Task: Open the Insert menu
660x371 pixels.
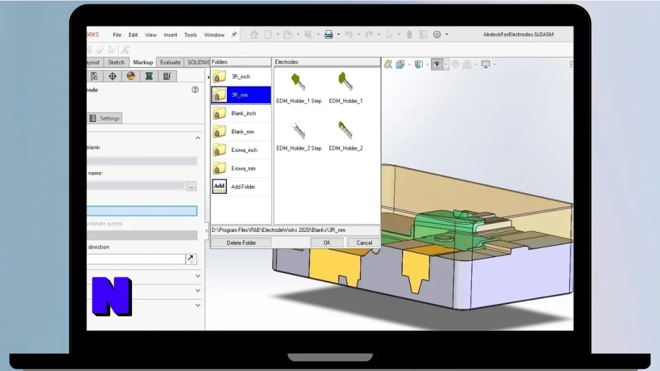Action: pyautogui.click(x=170, y=35)
